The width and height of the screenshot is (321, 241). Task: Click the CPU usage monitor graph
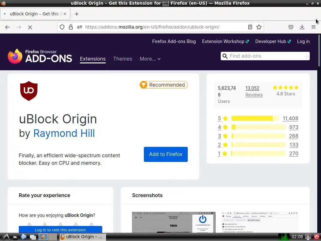click(x=284, y=237)
